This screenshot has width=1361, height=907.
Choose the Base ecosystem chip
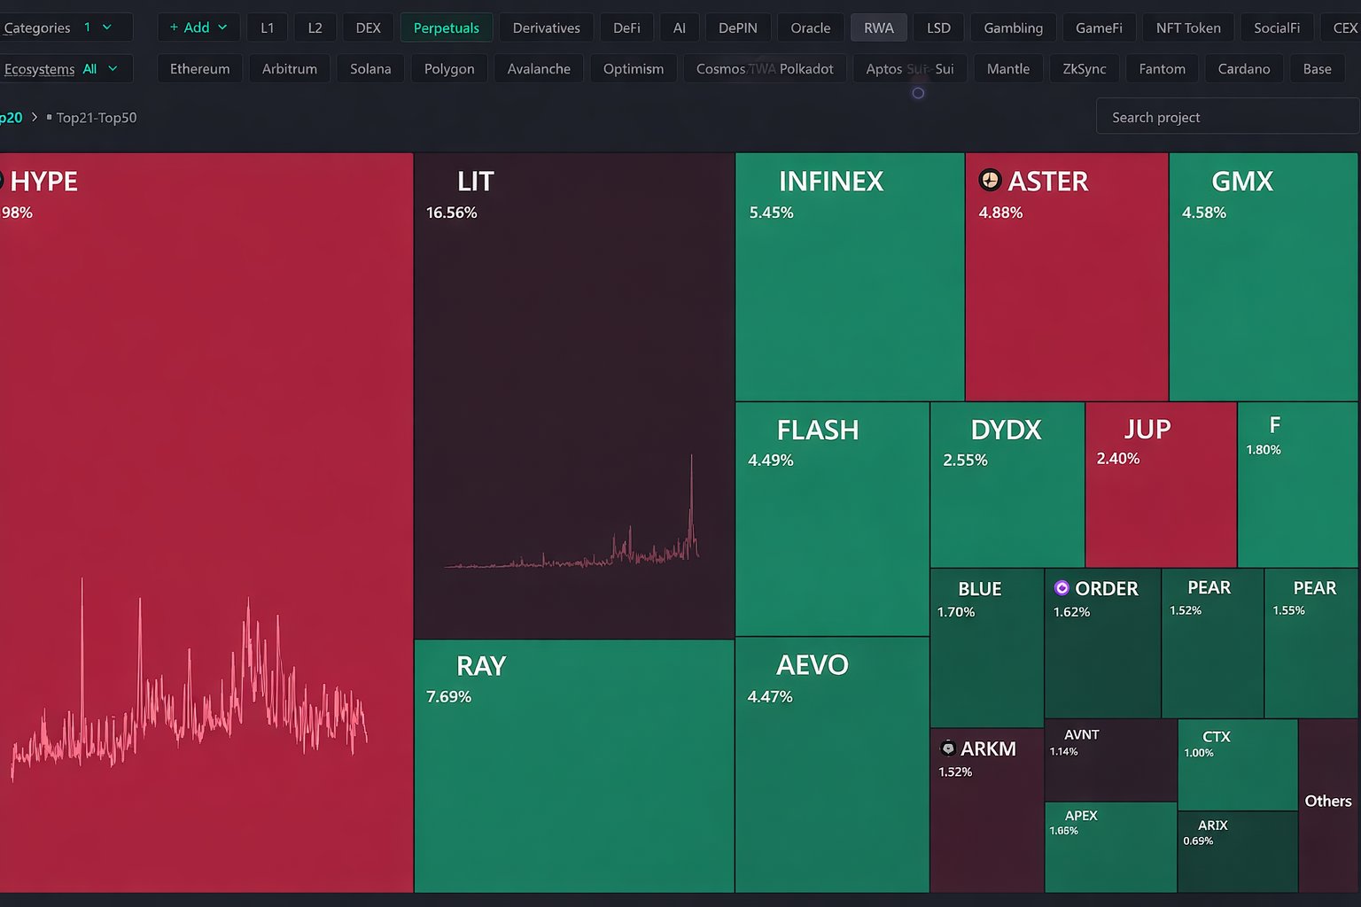coord(1318,68)
